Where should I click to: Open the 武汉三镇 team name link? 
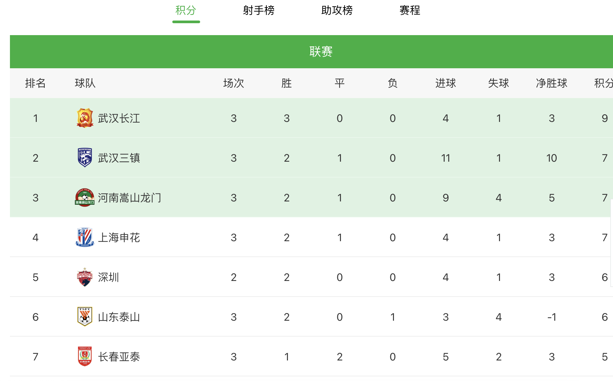[x=119, y=158]
